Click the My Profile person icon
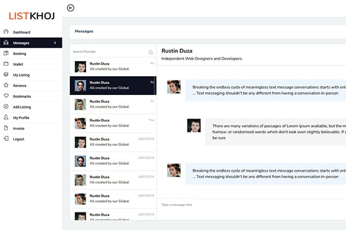This screenshot has width=346, height=230. click(x=6, y=117)
